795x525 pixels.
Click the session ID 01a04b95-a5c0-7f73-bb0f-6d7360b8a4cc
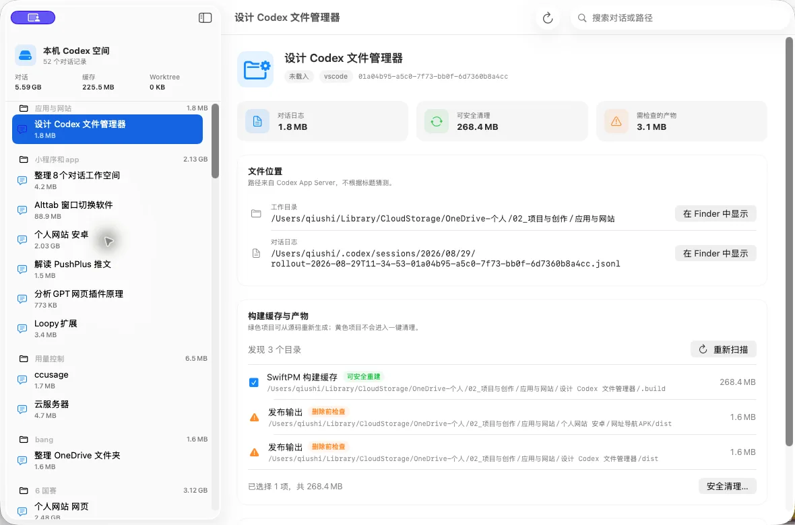433,77
